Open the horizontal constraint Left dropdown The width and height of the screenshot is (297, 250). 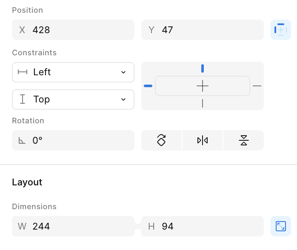[73, 72]
